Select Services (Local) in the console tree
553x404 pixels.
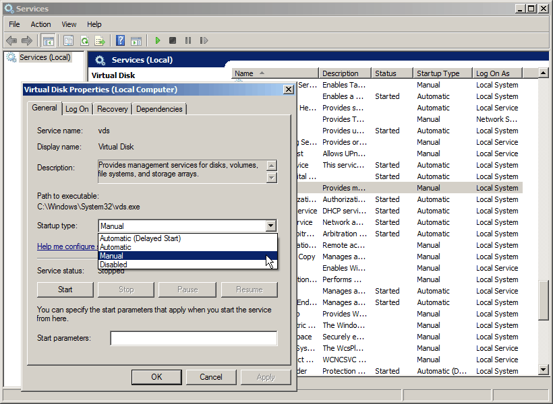pos(45,57)
